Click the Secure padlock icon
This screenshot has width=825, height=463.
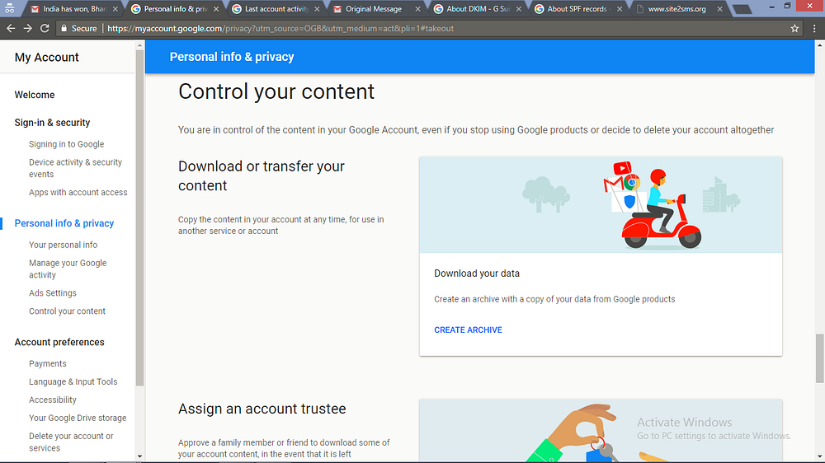(x=64, y=28)
